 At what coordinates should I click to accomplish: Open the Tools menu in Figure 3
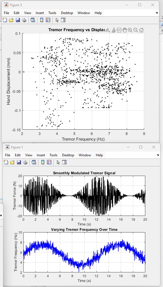point(52,13)
